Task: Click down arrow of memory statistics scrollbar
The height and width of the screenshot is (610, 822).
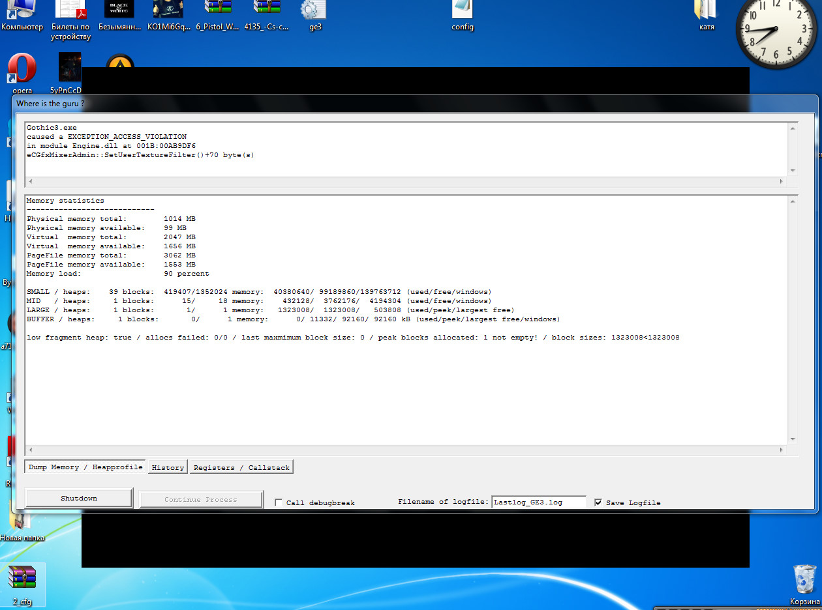Action: 793,440
